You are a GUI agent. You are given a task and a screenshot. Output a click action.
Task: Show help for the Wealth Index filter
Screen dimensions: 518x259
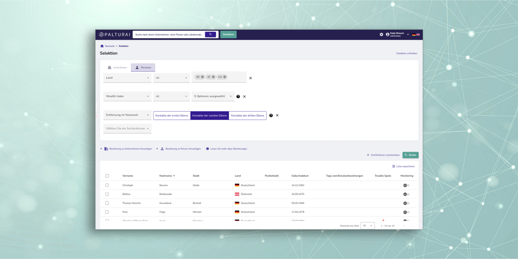(x=238, y=97)
